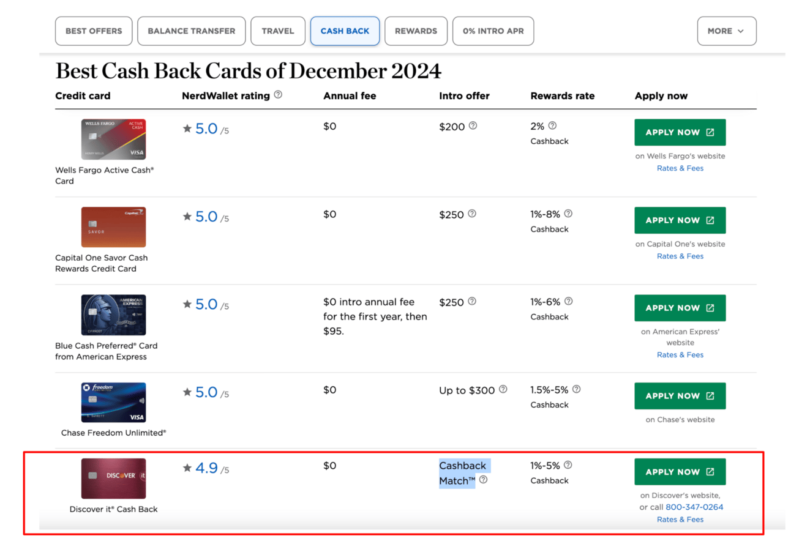Click help icon beside 1%-8% rewards rate

pyautogui.click(x=568, y=214)
